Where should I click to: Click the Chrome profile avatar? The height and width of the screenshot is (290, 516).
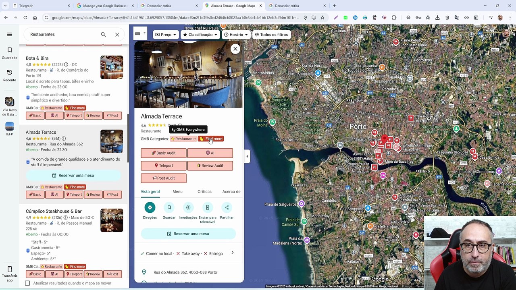500,18
